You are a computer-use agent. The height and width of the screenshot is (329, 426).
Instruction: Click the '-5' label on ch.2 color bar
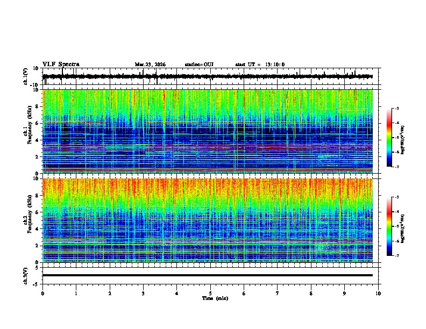point(396,226)
